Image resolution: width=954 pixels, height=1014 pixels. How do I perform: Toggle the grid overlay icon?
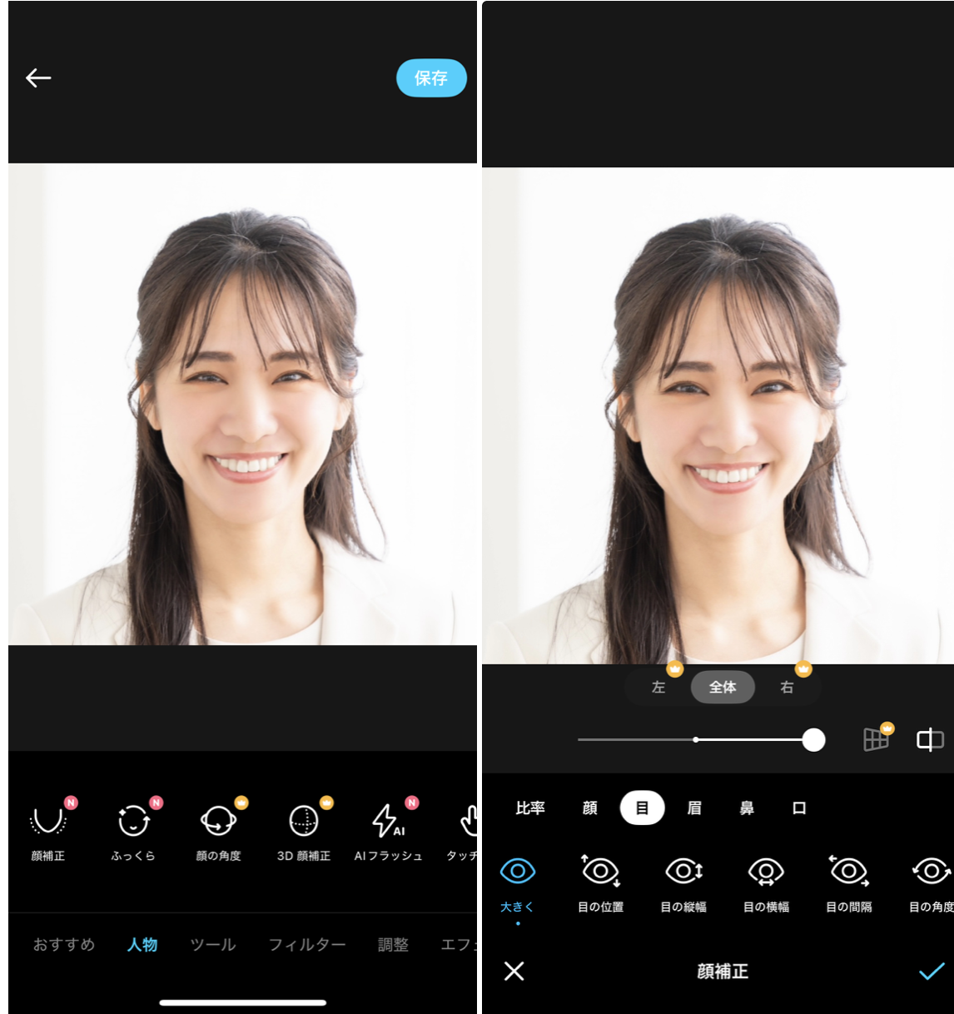pyautogui.click(x=876, y=739)
